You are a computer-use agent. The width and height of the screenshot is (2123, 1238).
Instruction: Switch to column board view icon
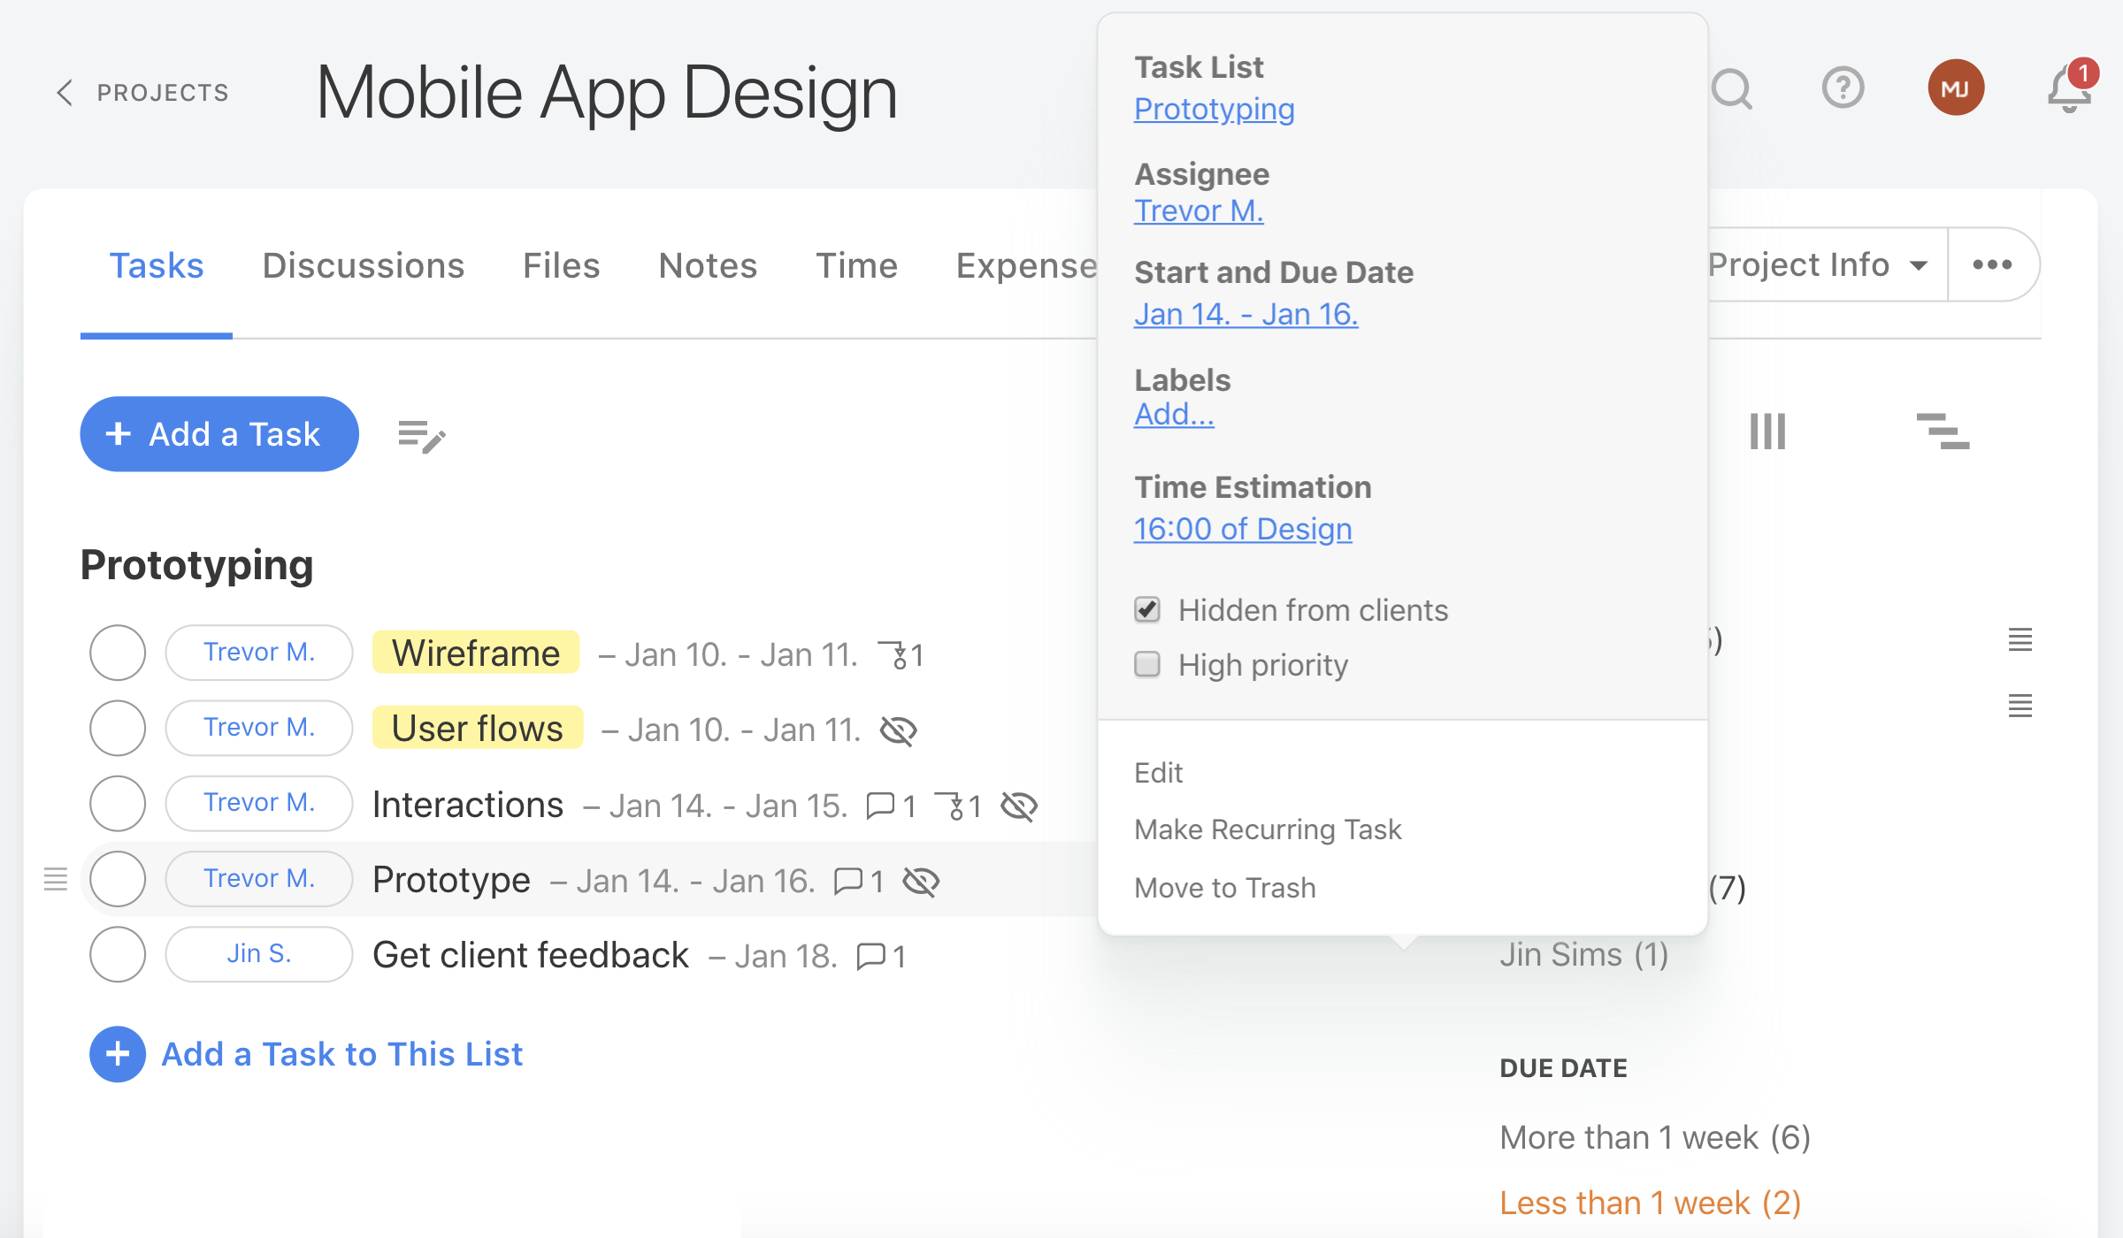click(1767, 432)
